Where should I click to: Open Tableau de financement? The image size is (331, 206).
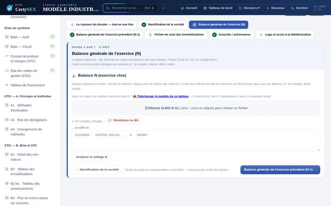coord(29,85)
